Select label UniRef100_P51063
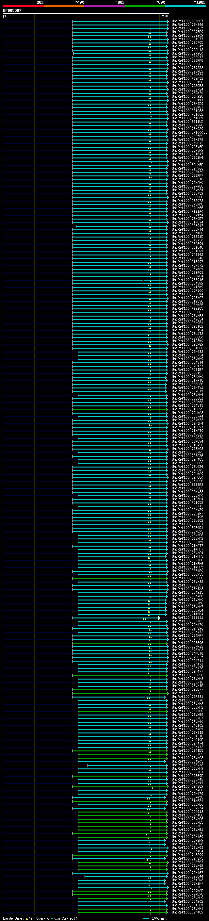Screen dimensions: 209x921 [x=187, y=111]
